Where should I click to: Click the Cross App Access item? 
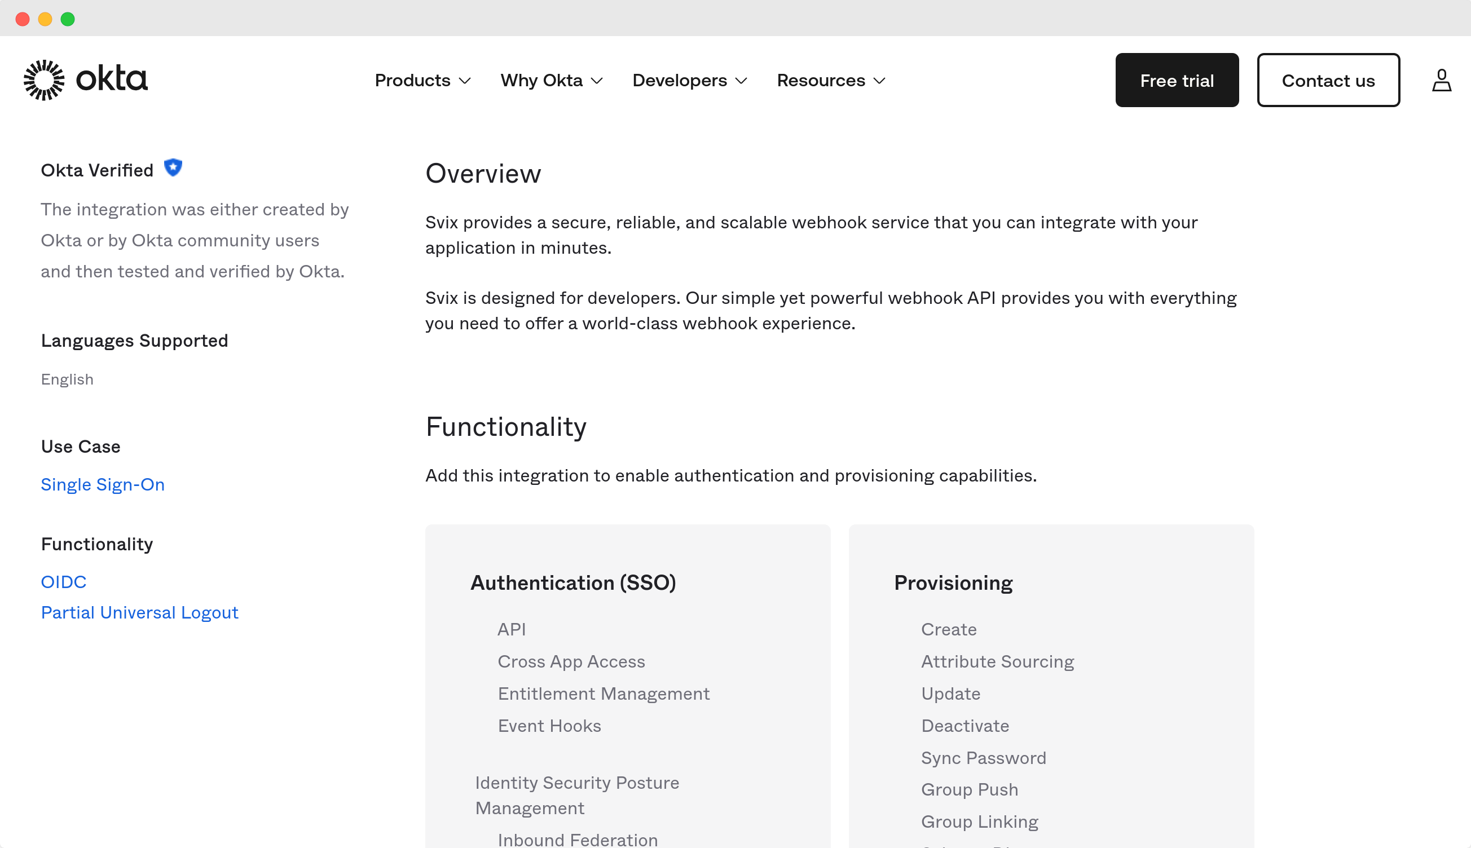(x=571, y=661)
